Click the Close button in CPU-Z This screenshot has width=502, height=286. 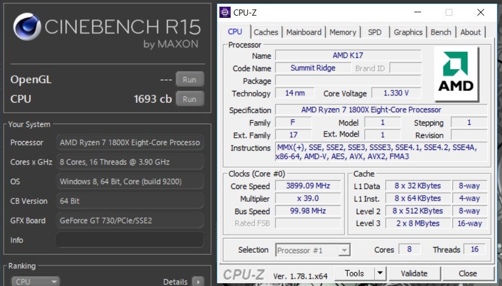tap(468, 274)
